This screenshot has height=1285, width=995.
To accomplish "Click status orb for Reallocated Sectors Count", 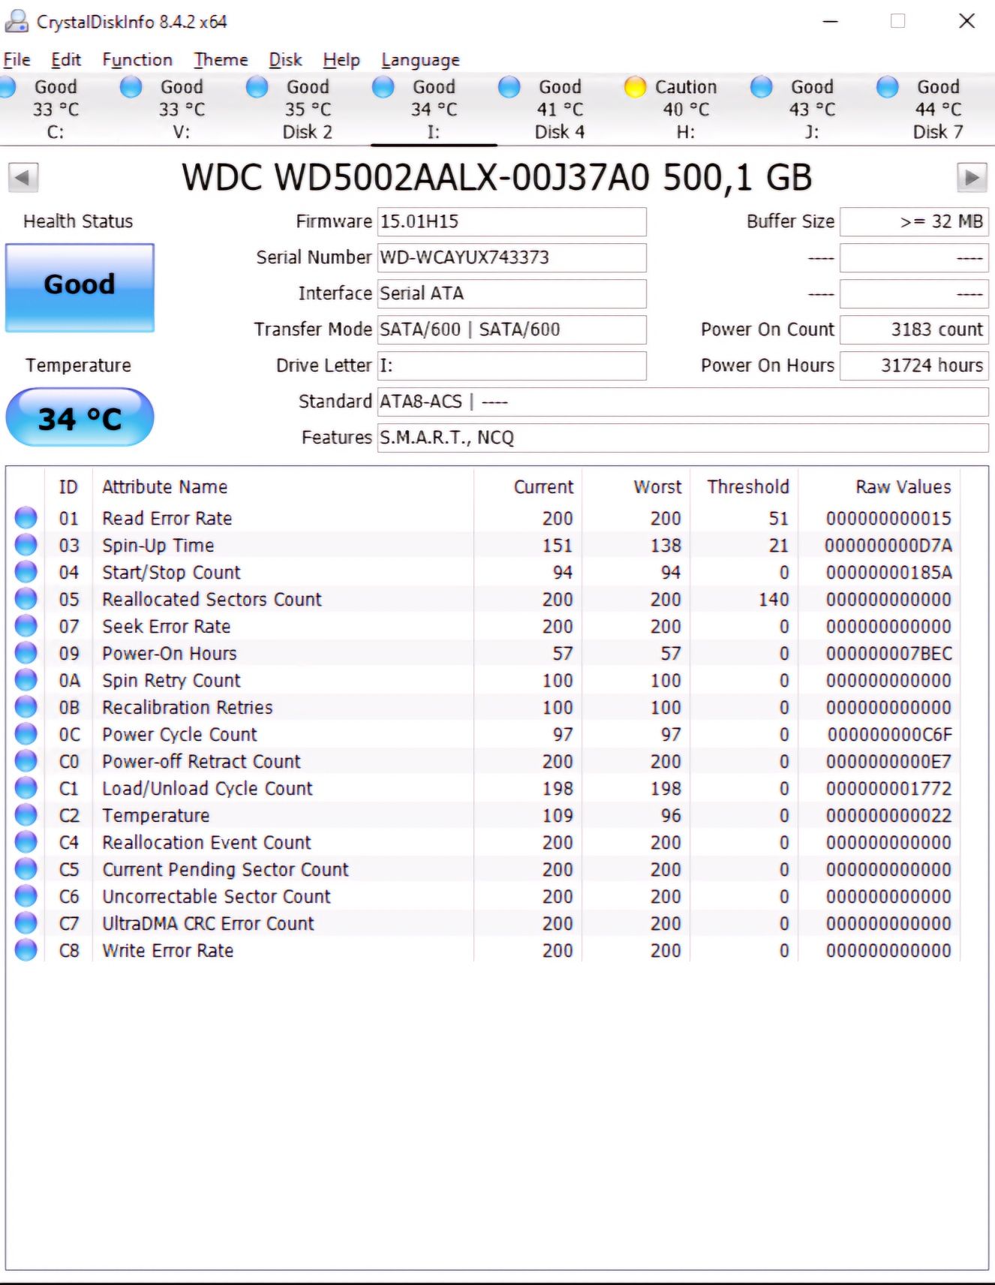I will [x=26, y=598].
